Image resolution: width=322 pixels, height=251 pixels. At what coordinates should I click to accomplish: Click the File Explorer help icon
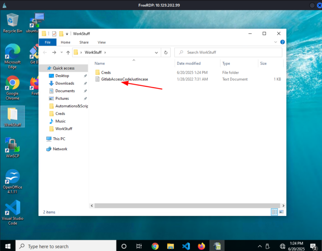(282, 42)
